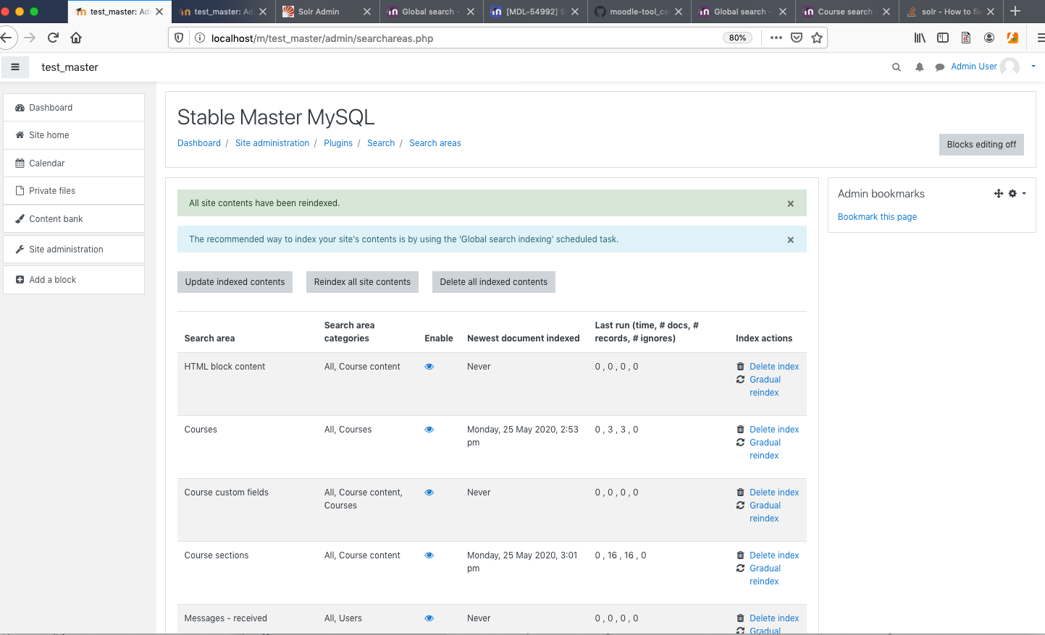
Task: Click Gradual reindex for Courses row
Action: [x=765, y=449]
